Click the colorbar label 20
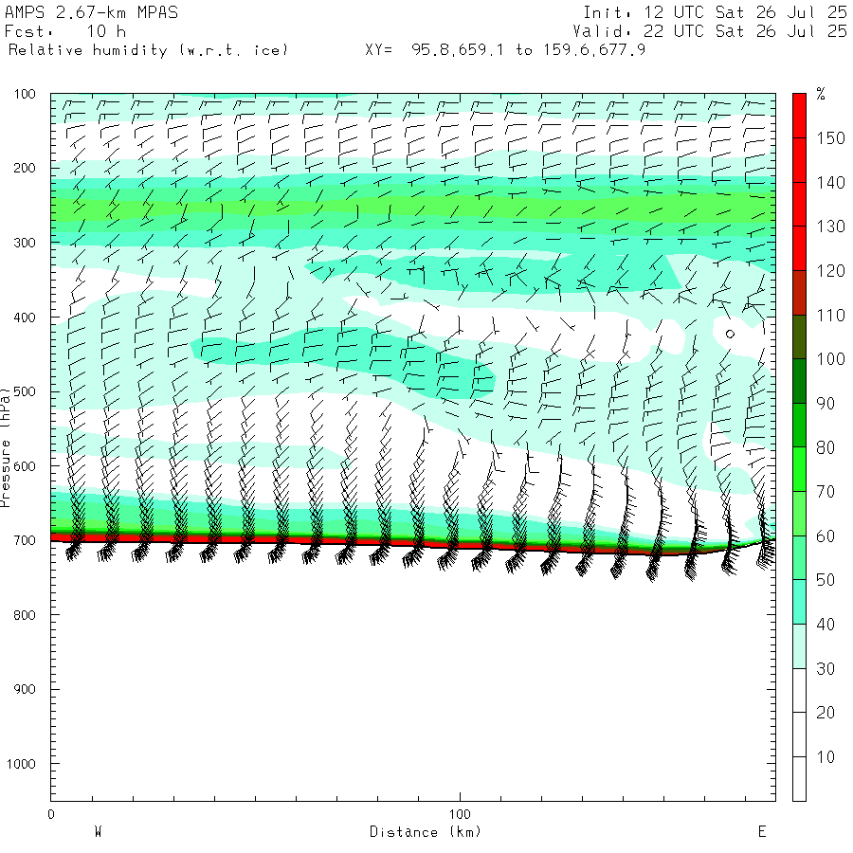 point(826,713)
